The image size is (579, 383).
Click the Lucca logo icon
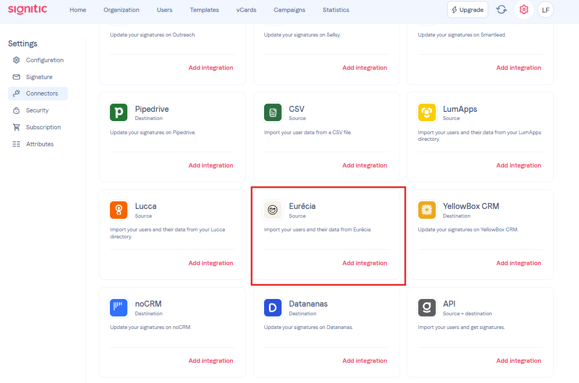click(x=119, y=210)
